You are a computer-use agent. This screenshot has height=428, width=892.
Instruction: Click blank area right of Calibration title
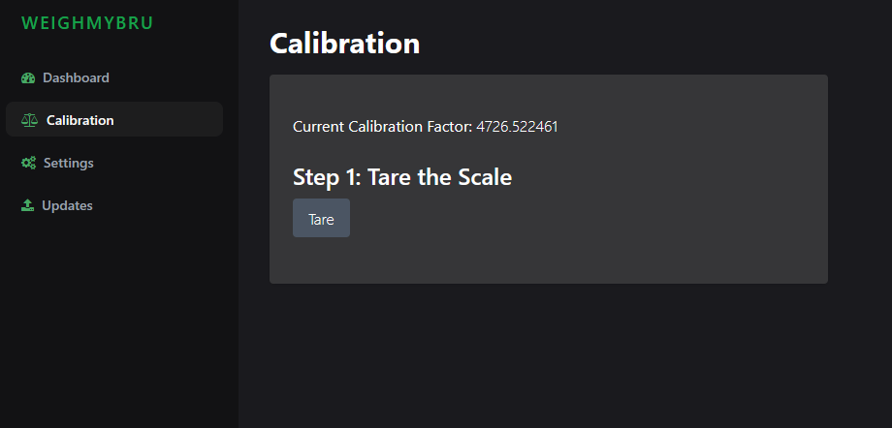[x=630, y=44]
